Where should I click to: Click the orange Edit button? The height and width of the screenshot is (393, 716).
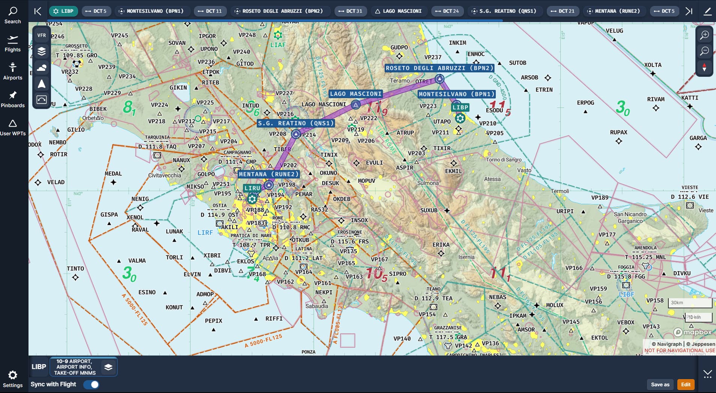point(686,384)
